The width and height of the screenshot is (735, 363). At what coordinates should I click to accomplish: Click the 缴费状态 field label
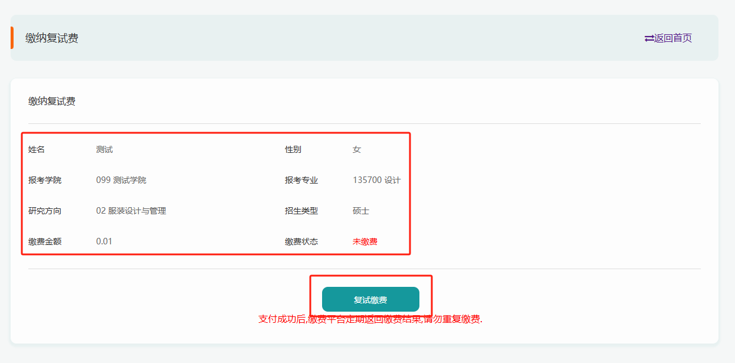[x=301, y=241]
